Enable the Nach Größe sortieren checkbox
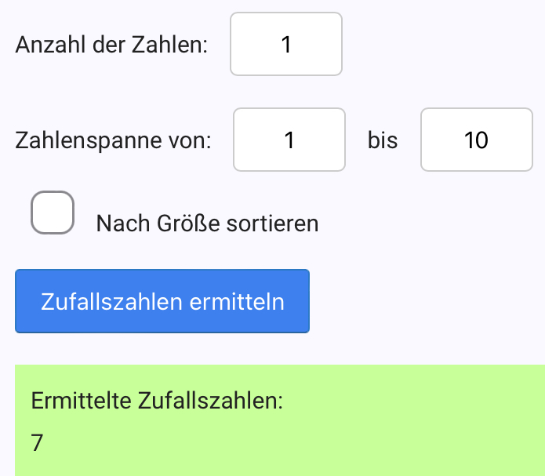This screenshot has height=476, width=545. pyautogui.click(x=53, y=213)
